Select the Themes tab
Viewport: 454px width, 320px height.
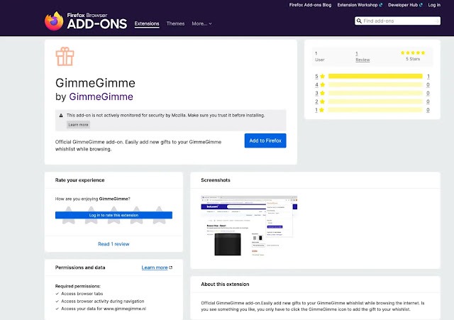pyautogui.click(x=175, y=23)
